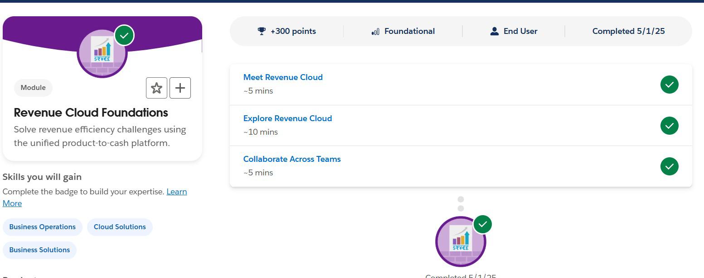Screen dimensions: 704x278
Task: Click the Foundational level bars icon
Action: coord(375,31)
